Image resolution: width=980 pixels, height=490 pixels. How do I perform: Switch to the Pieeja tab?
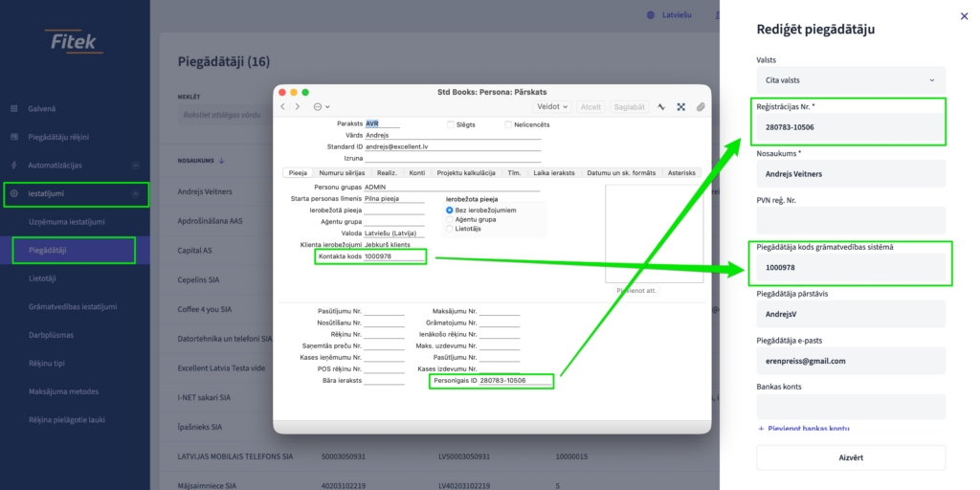tap(298, 173)
